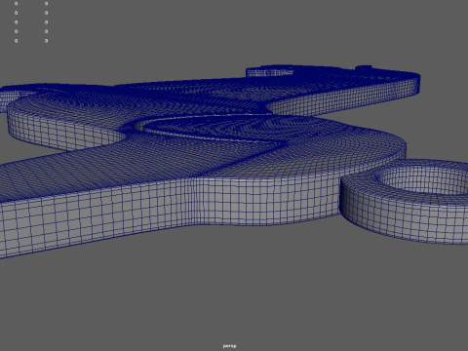Pick the third-row left HUD value
Screen dimensions: 468x351
(17, 22)
